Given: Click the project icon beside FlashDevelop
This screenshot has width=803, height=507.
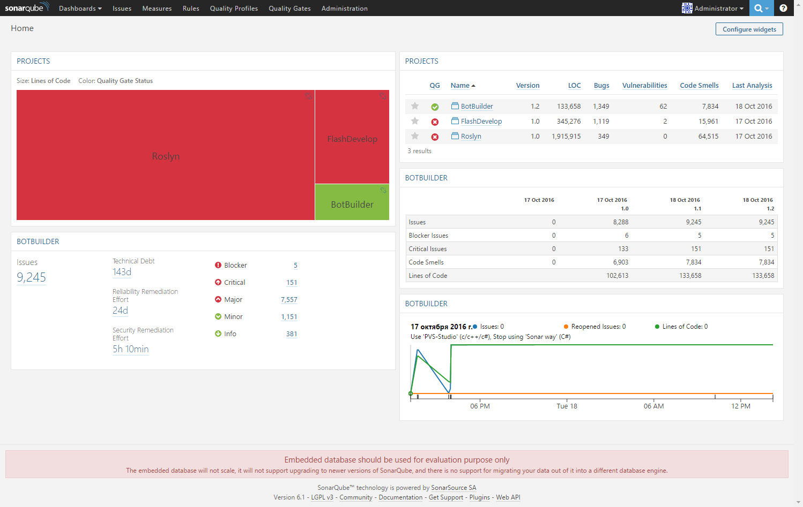Looking at the screenshot, I should [456, 121].
